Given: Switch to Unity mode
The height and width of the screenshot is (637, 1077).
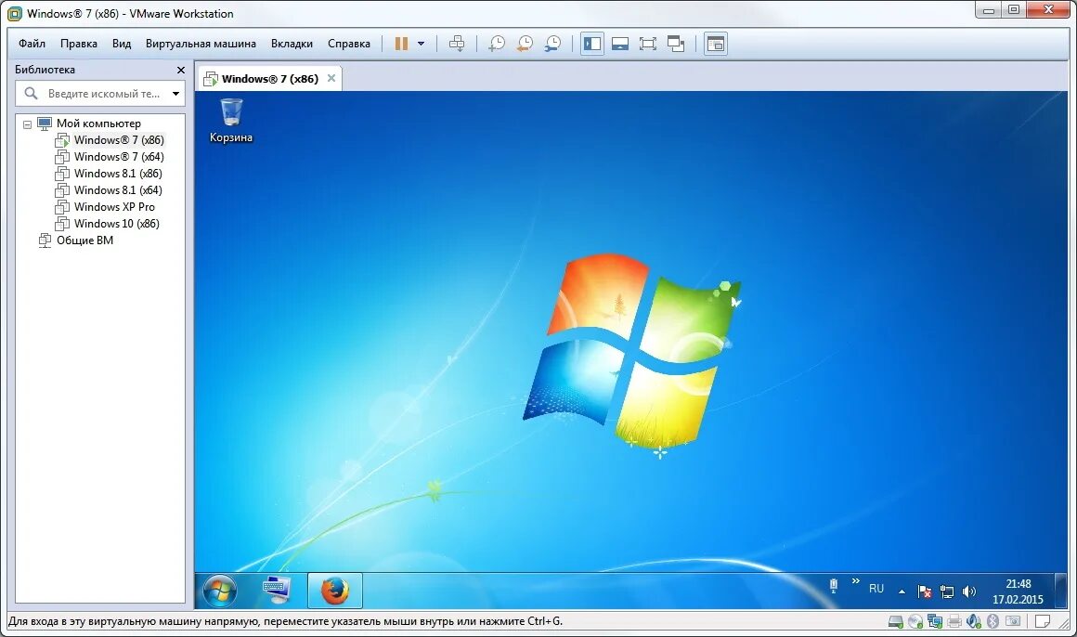Looking at the screenshot, I should pos(676,44).
